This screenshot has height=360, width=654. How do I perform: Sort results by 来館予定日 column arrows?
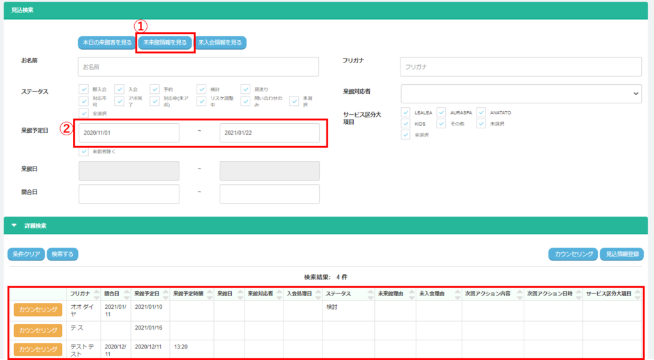165,294
